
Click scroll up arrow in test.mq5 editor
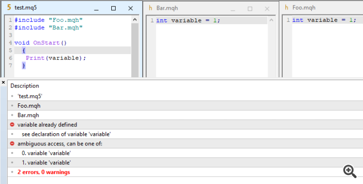click(x=135, y=20)
